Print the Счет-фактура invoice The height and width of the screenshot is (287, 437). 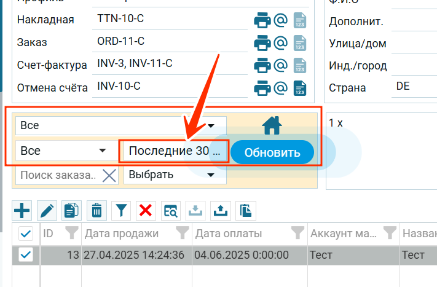point(262,65)
